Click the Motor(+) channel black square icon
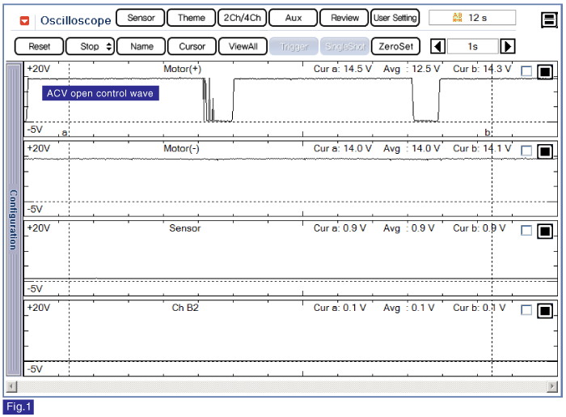Image resolution: width=566 pixels, height=417 pixels. click(x=545, y=72)
